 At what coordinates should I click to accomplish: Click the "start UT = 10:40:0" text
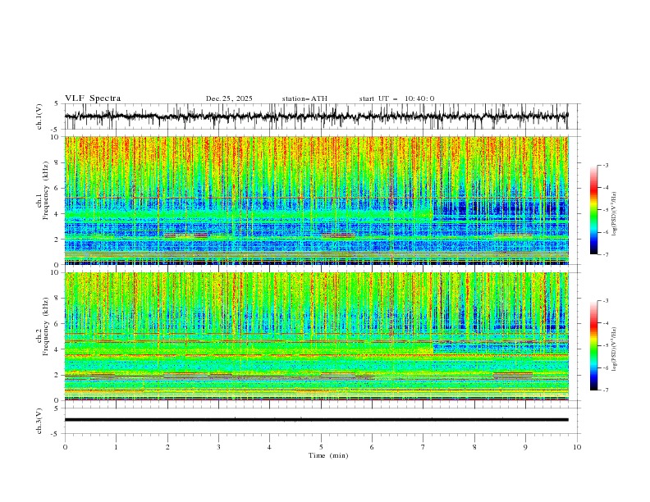click(396, 98)
